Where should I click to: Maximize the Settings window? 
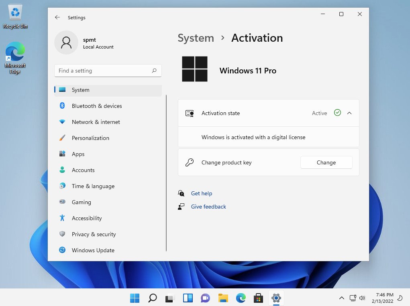pos(341,14)
